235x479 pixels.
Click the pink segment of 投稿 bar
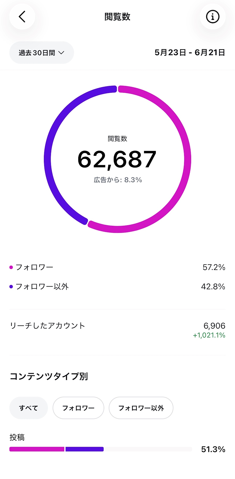coord(37,449)
